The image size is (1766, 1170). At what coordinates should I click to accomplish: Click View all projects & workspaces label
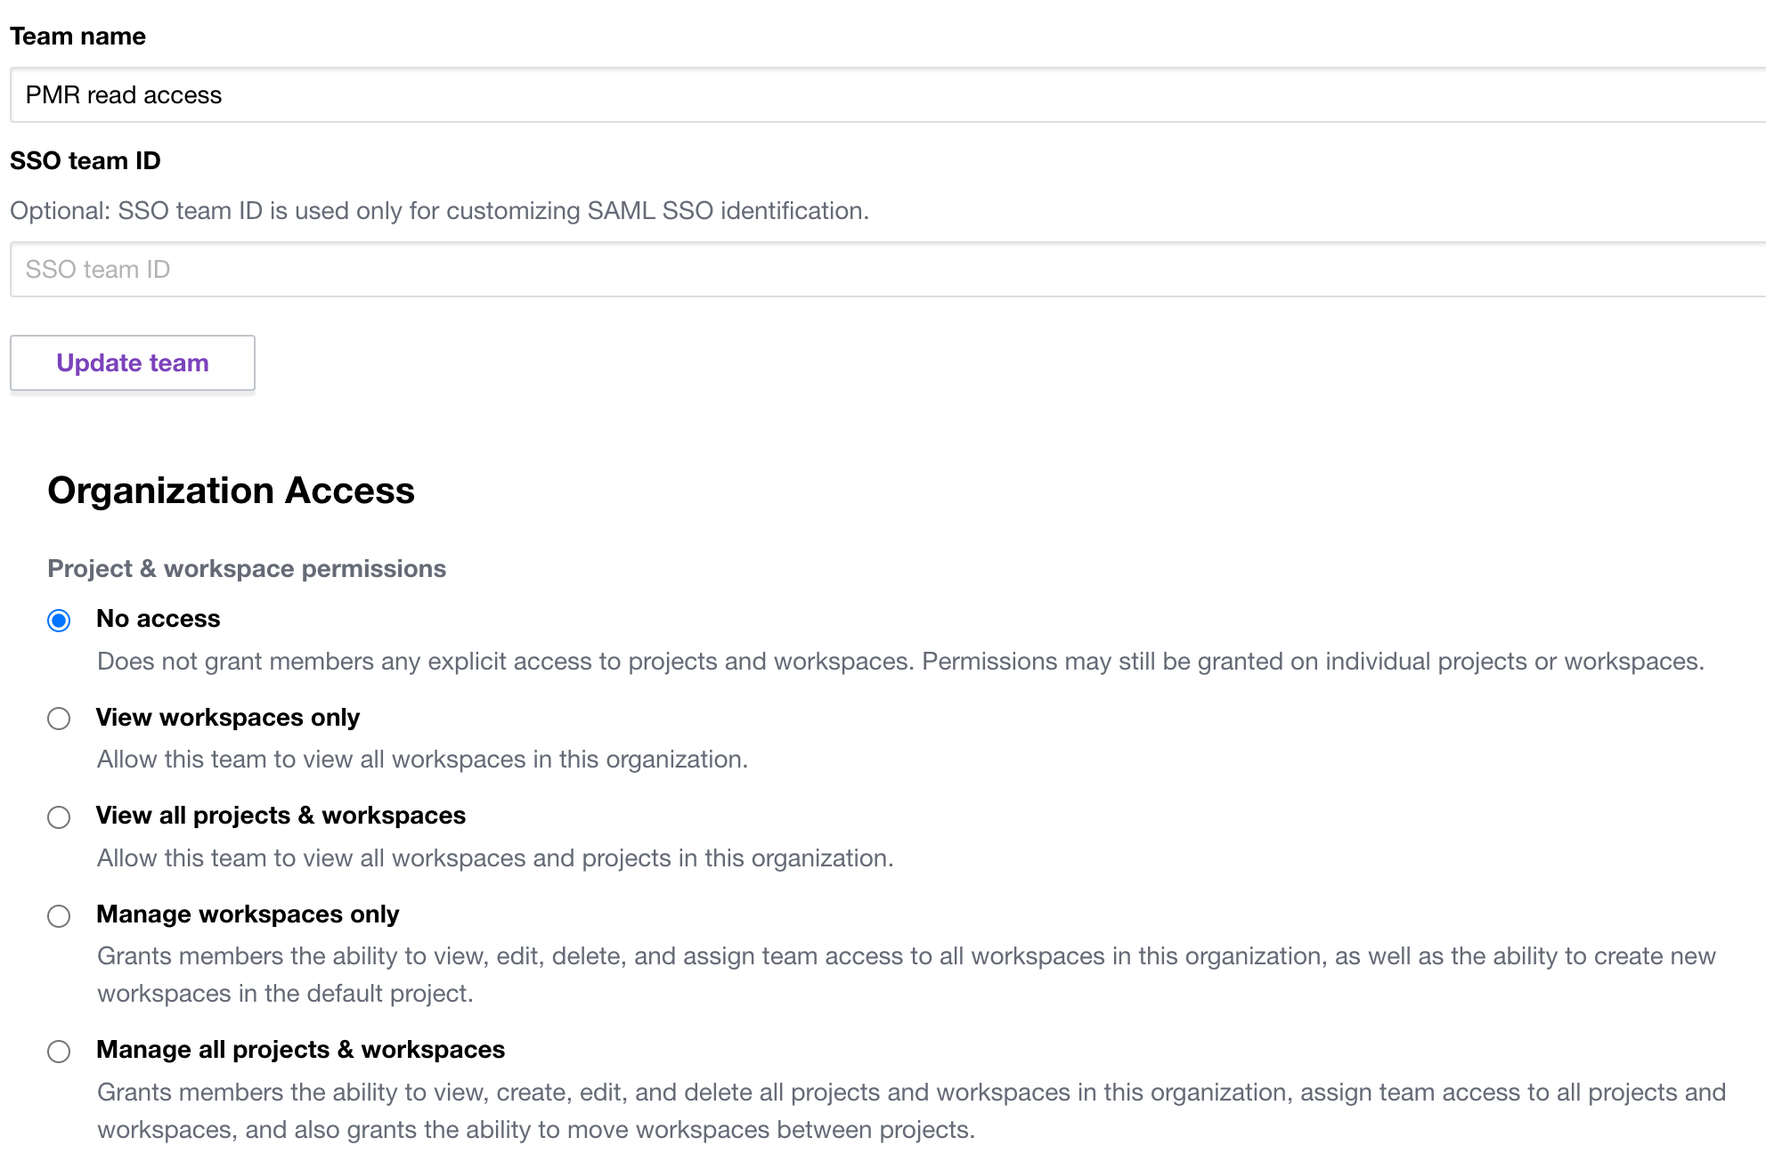(x=281, y=816)
